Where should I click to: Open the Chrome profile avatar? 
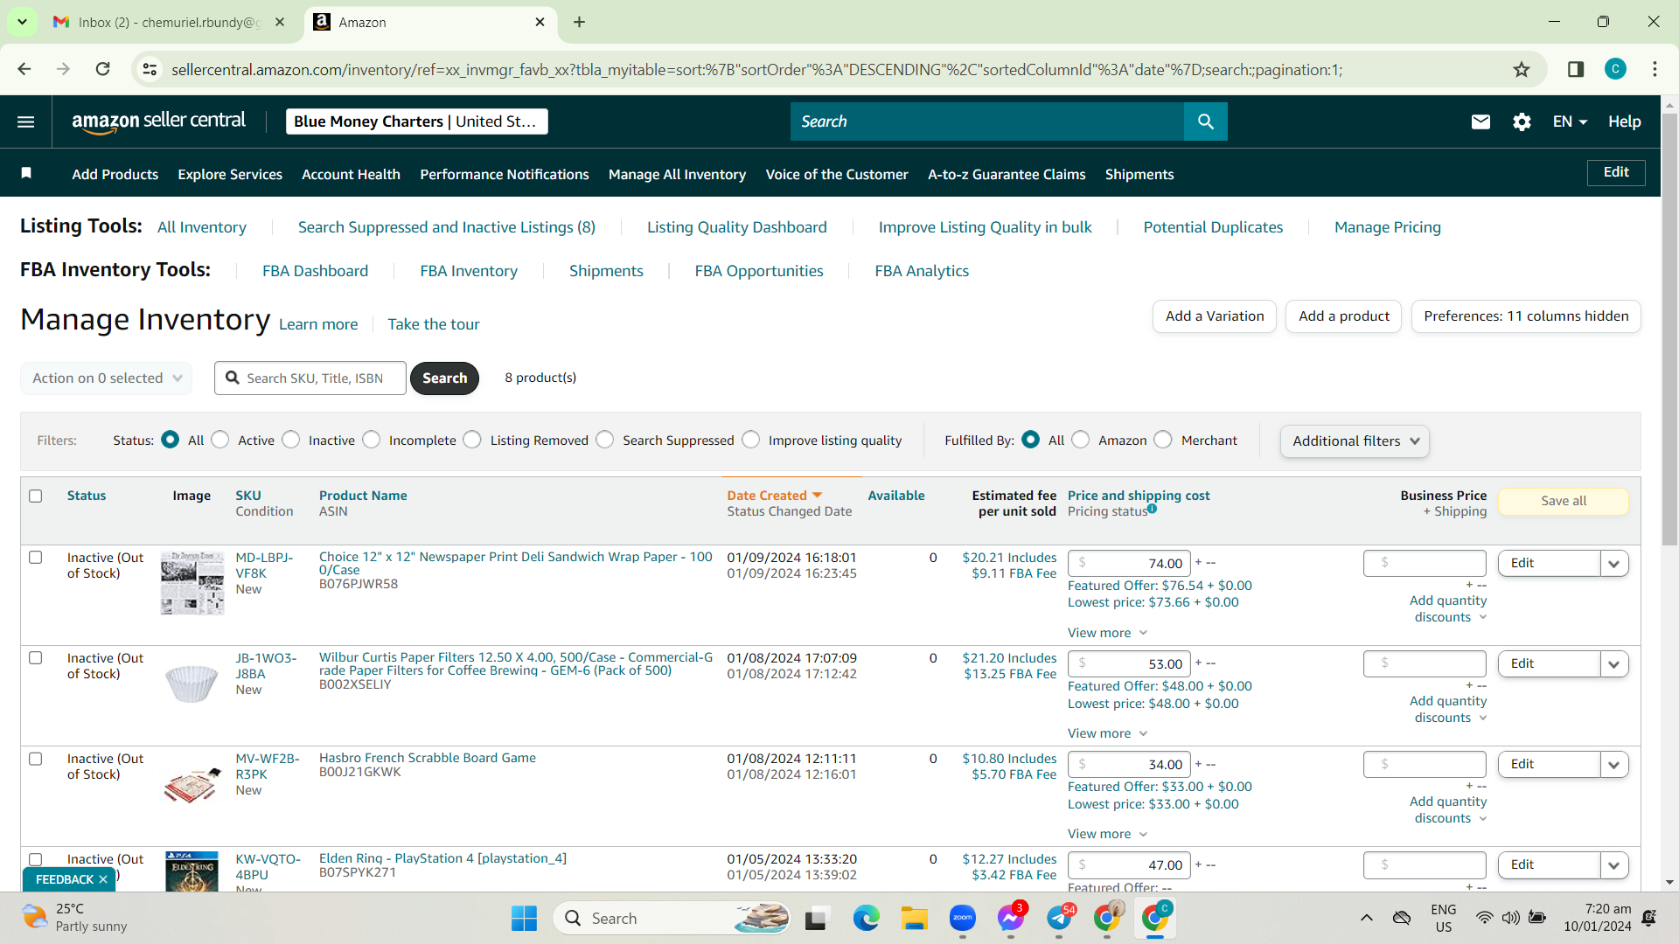click(1615, 69)
